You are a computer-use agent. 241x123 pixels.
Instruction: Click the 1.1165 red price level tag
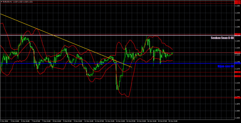coord(237,72)
